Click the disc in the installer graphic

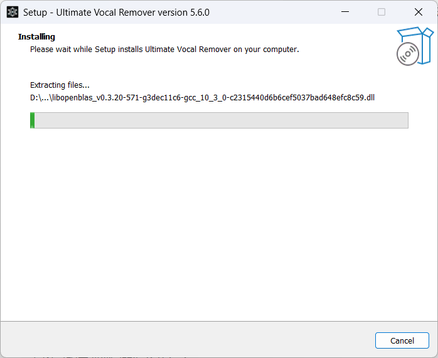(x=408, y=54)
